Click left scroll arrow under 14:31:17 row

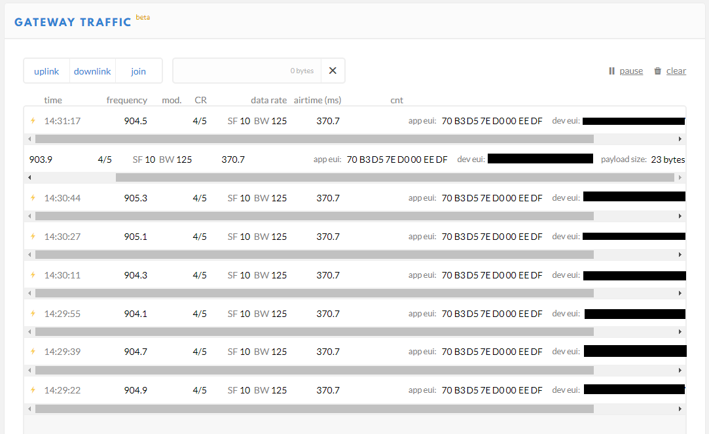(30, 139)
